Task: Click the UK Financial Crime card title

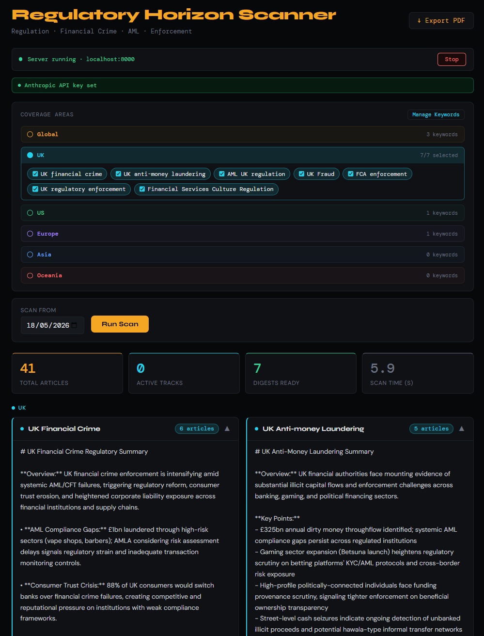Action: (64, 429)
